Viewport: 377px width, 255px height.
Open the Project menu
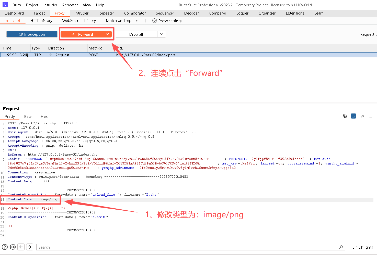click(32, 5)
